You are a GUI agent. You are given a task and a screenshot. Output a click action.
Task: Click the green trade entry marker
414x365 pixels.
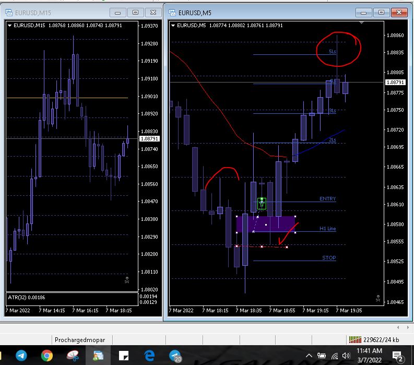[x=262, y=203]
